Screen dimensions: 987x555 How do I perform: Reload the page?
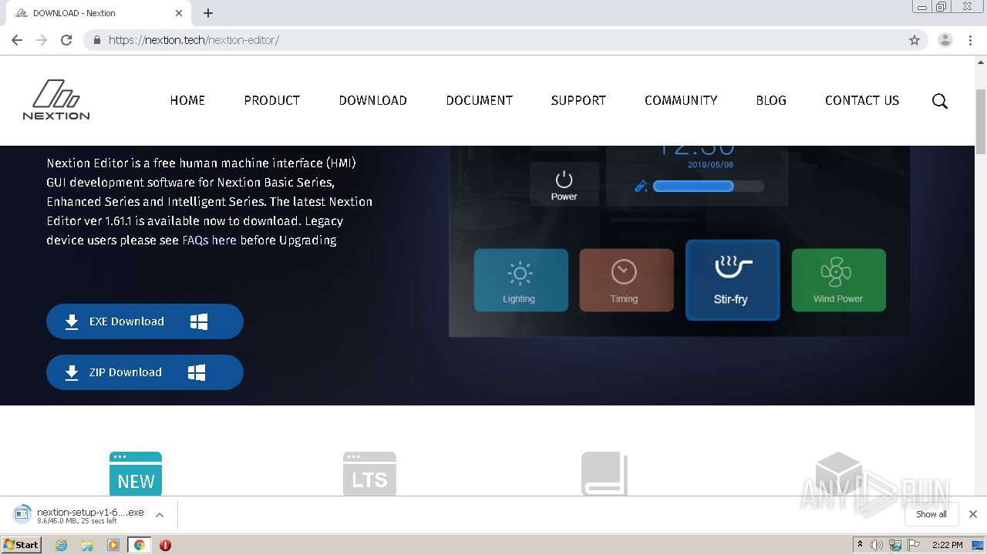click(66, 40)
